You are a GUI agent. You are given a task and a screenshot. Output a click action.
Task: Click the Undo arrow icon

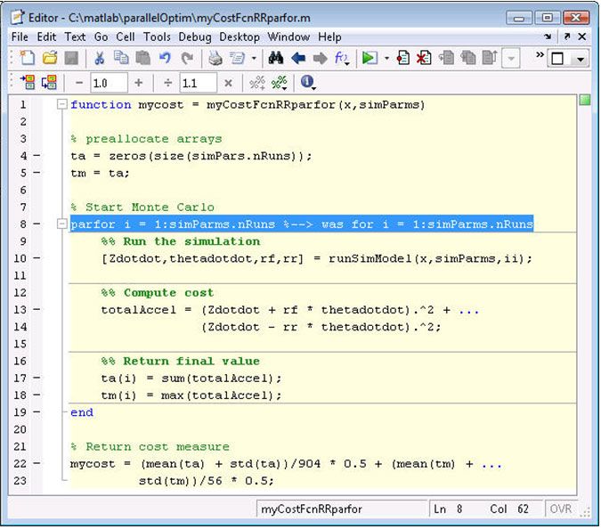[x=165, y=58]
